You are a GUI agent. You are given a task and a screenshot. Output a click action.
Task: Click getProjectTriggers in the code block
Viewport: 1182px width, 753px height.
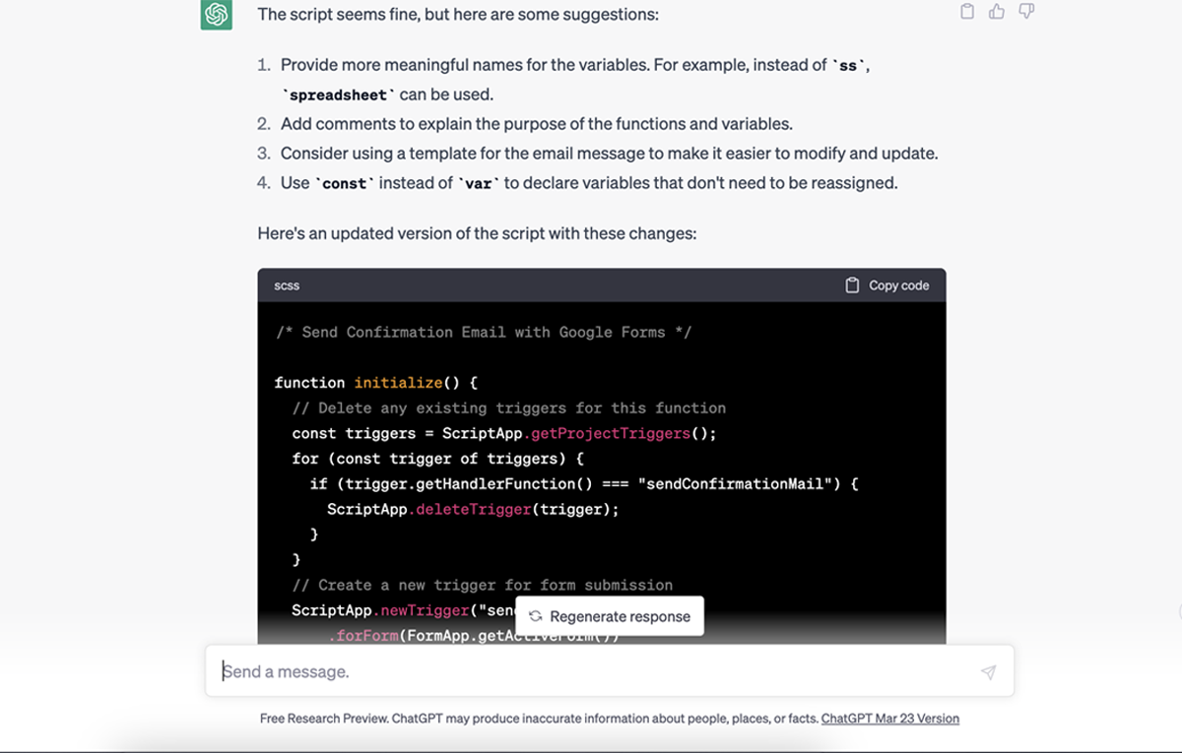coord(611,433)
